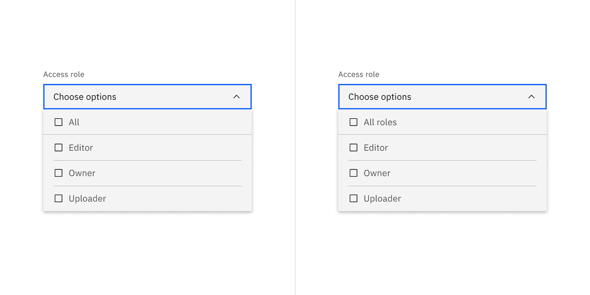Tick the checkbox beside "All roles"
This screenshot has width=590, height=295.
click(x=353, y=122)
